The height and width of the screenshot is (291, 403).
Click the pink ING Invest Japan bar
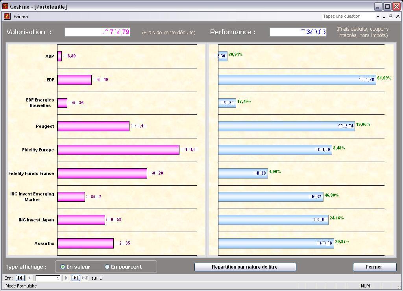click(x=81, y=220)
